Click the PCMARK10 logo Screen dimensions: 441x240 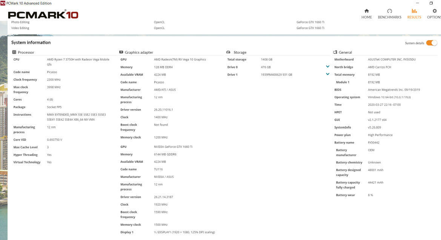click(43, 14)
